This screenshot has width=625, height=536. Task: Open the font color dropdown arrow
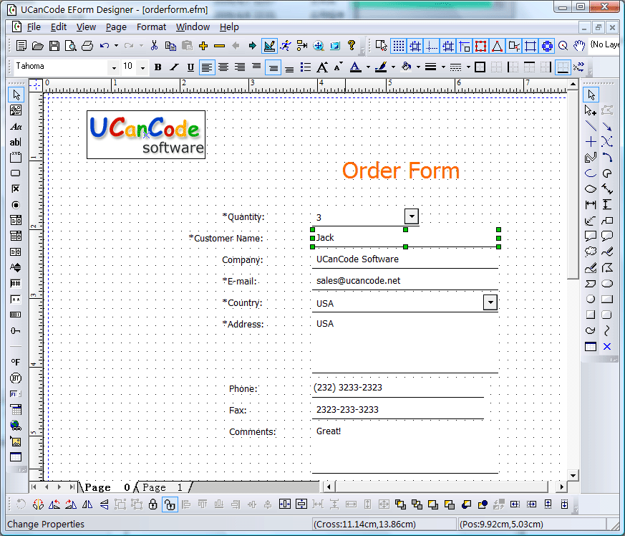368,67
